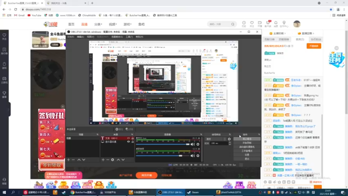Open the source properties button above docks
348x196 pixels.
click(119, 129)
